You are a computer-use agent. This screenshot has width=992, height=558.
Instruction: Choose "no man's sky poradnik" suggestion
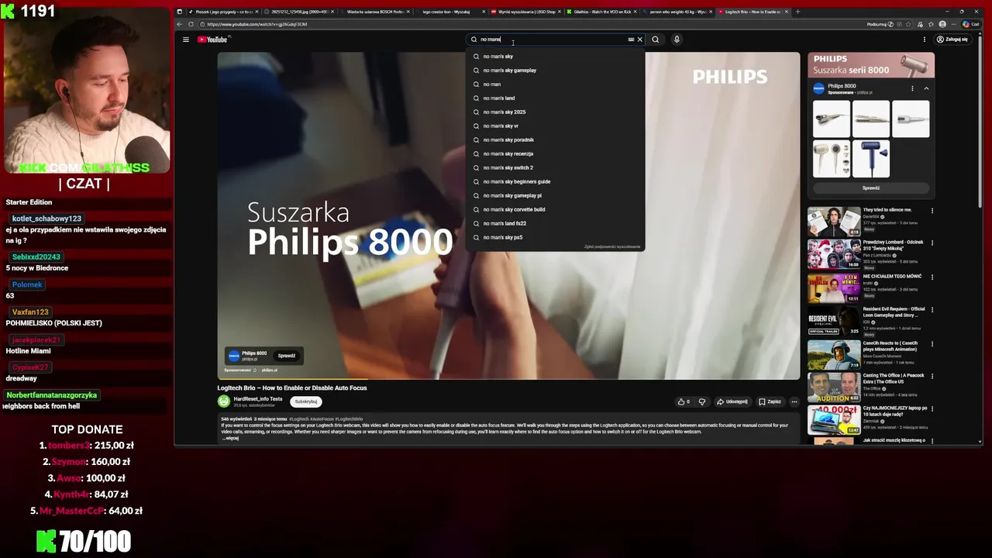point(555,140)
